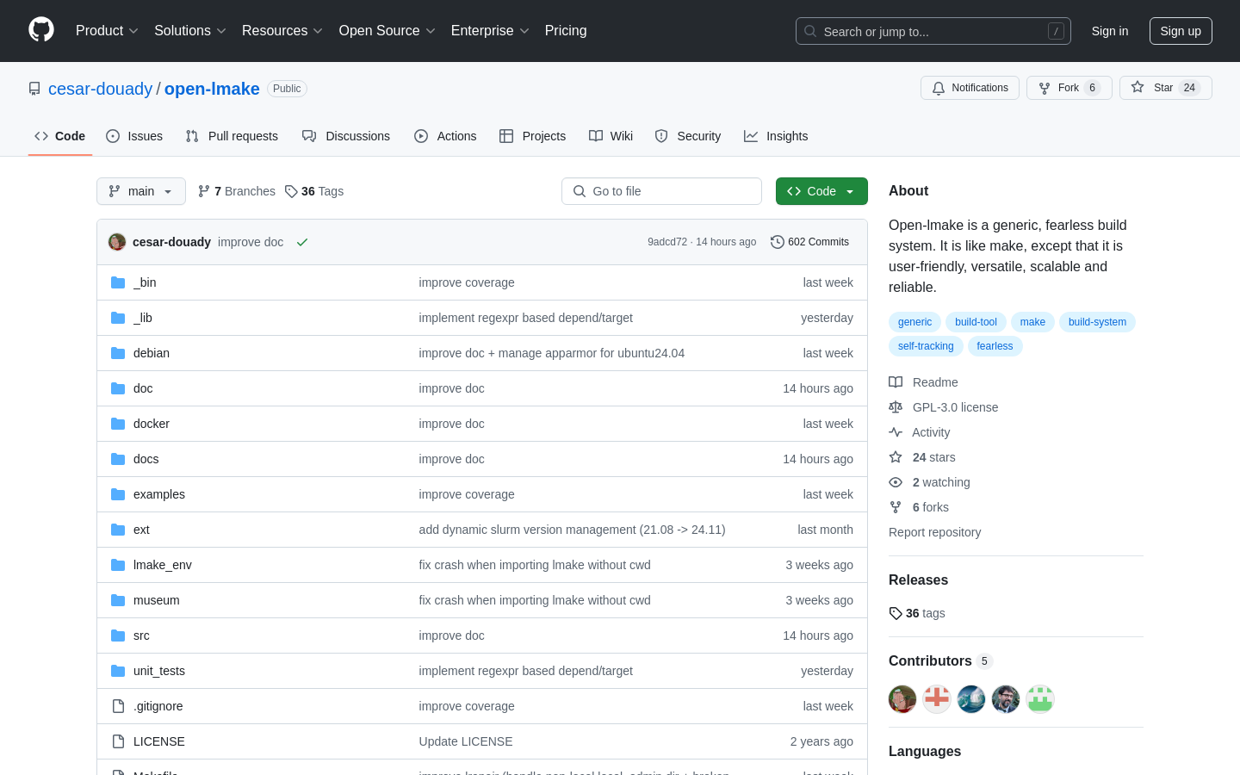Screen dimensions: 1240x775
Task: Expand the Open Source menu
Action: point(387,30)
